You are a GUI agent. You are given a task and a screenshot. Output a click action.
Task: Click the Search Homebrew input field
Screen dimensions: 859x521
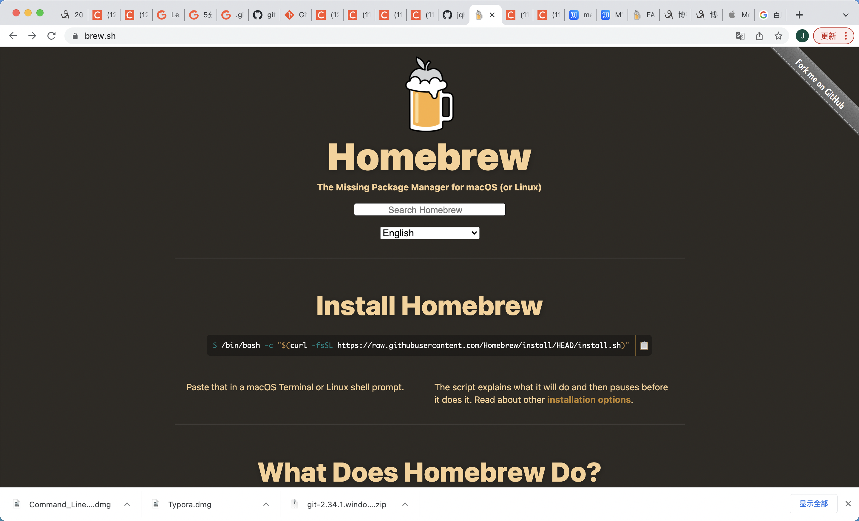pos(429,209)
